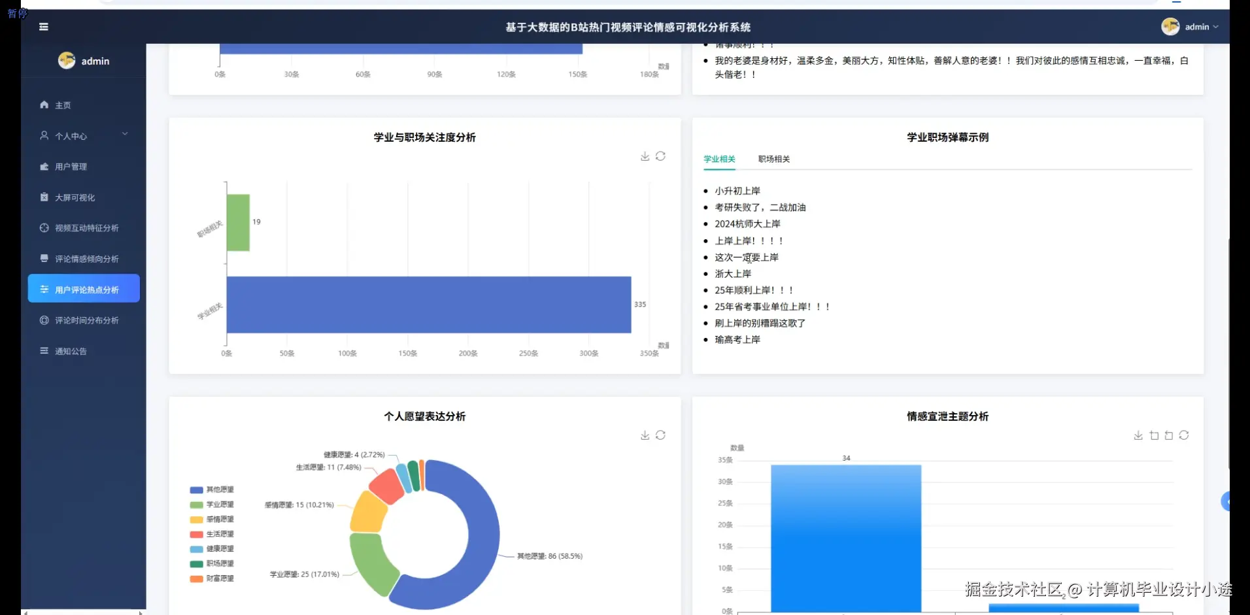Download the 学业与职场关注度分析 chart image
Screen dimensions: 1250x615
[645, 156]
